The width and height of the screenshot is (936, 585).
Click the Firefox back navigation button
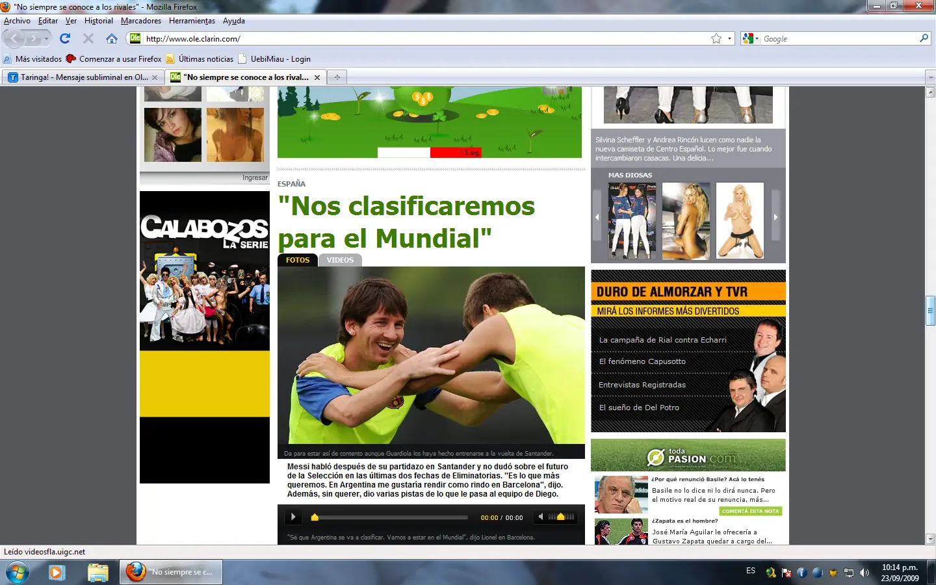click(x=15, y=39)
